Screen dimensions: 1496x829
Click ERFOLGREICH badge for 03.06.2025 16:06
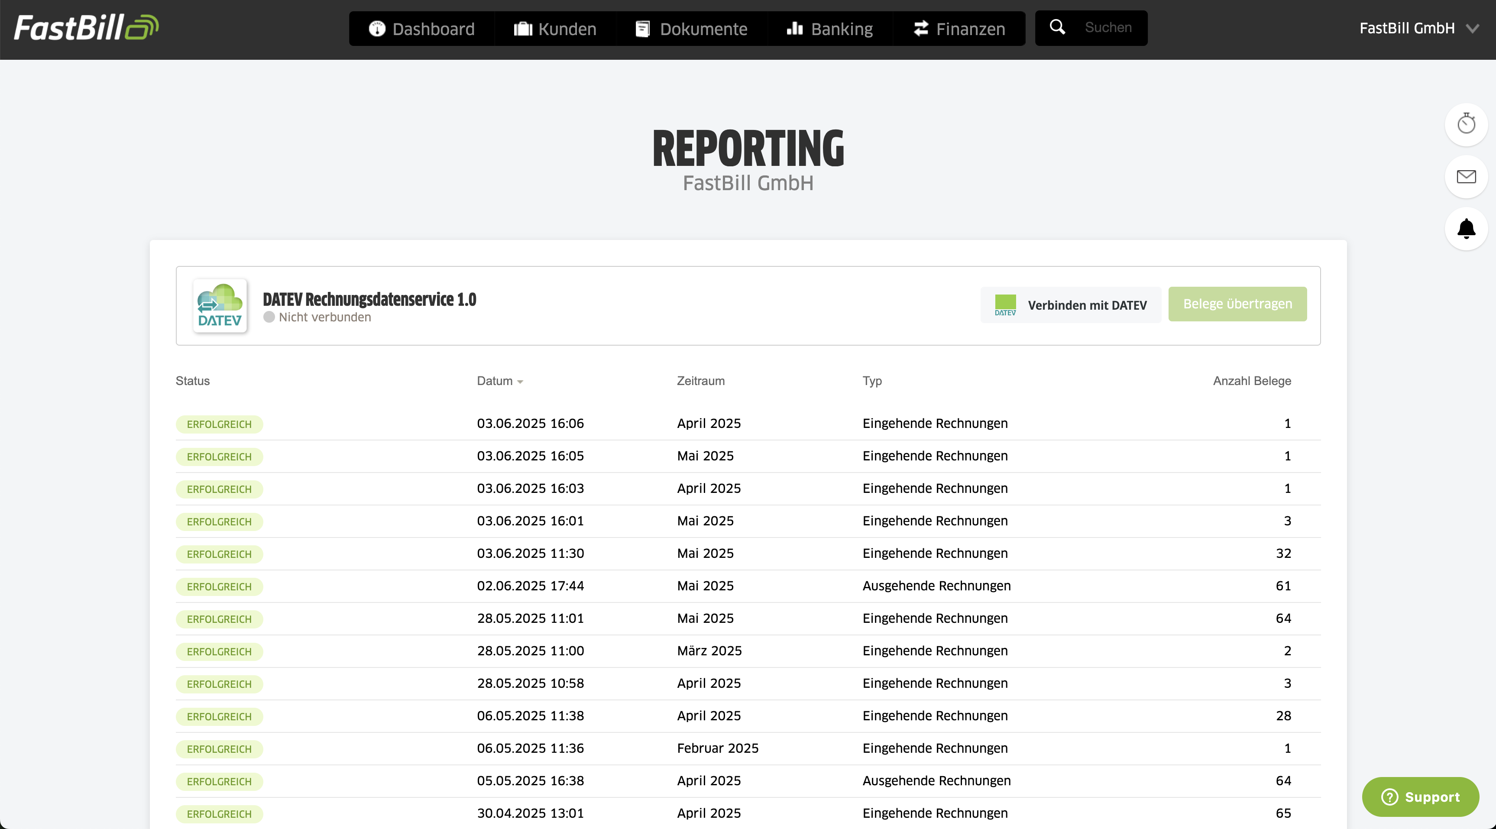pos(220,424)
